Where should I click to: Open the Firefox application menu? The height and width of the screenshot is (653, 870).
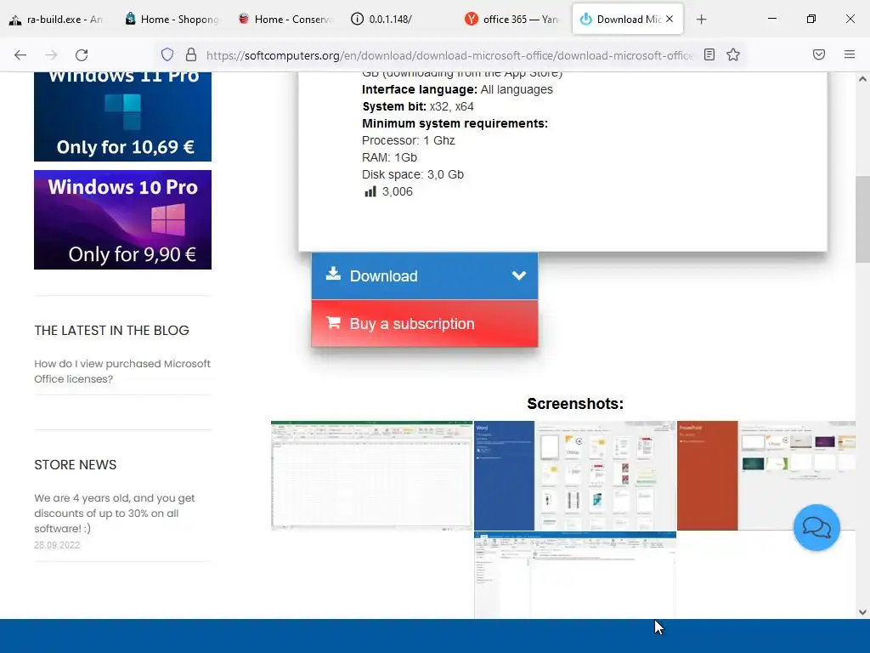pos(850,54)
